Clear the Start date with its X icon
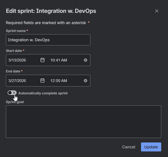Screen dimensions: 168x157 click(x=85, y=60)
